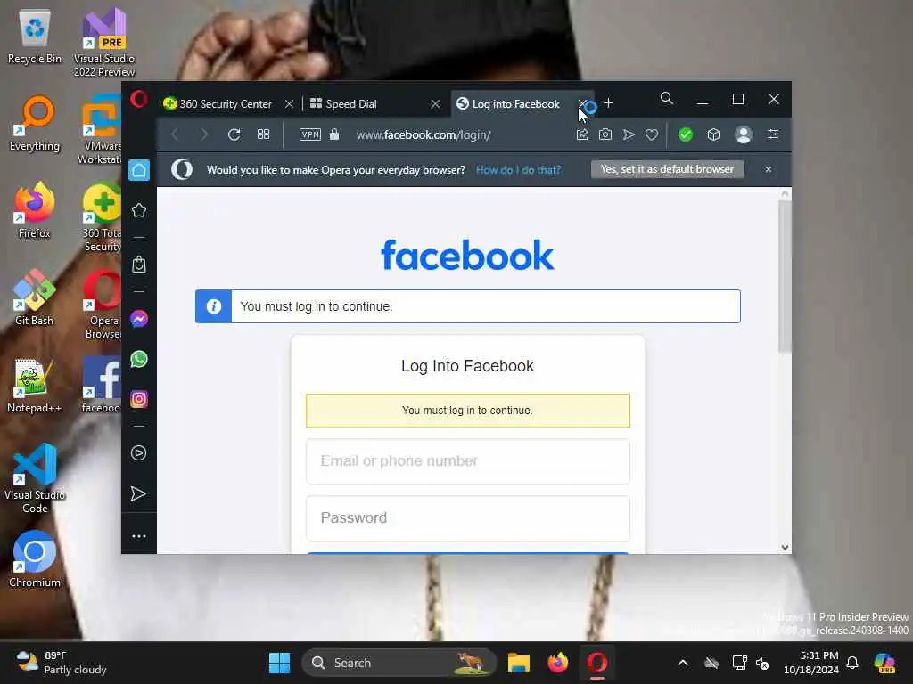The image size is (913, 684).
Task: Open sidebar three-dots setup menu
Action: 138,536
